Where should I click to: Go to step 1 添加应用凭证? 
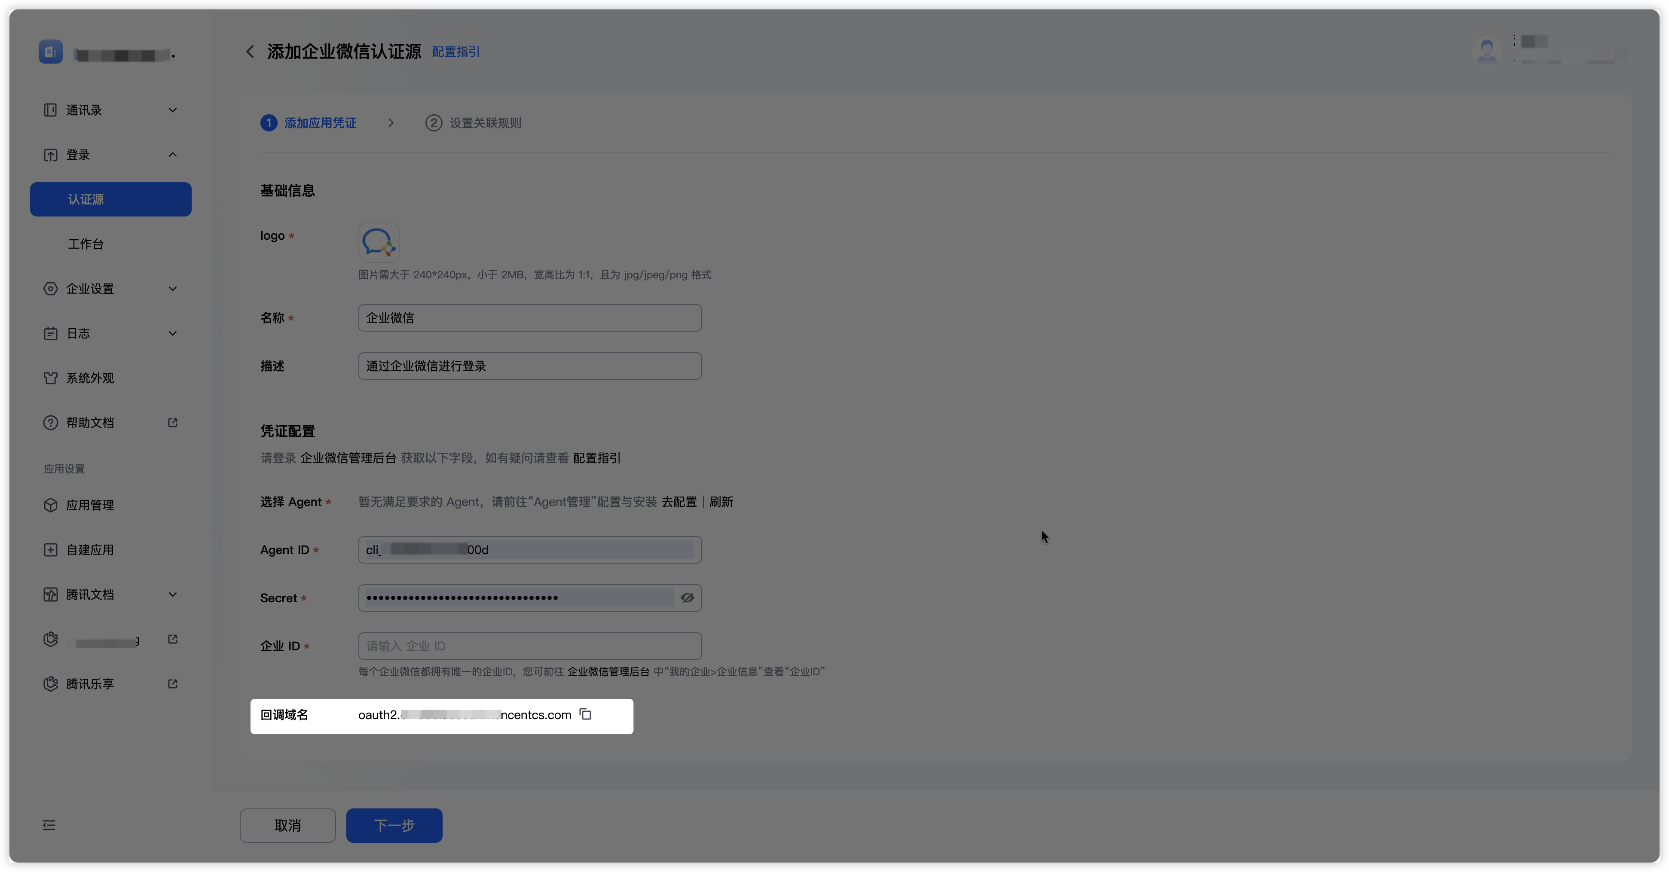pos(309,123)
